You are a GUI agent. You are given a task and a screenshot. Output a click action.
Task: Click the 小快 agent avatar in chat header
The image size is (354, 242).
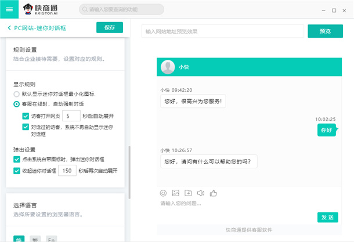click(x=168, y=67)
